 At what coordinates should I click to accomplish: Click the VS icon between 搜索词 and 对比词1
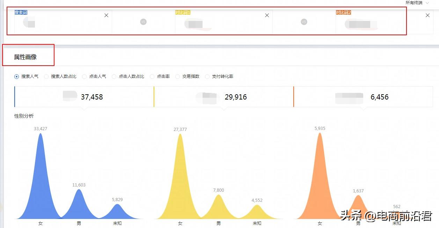click(143, 22)
